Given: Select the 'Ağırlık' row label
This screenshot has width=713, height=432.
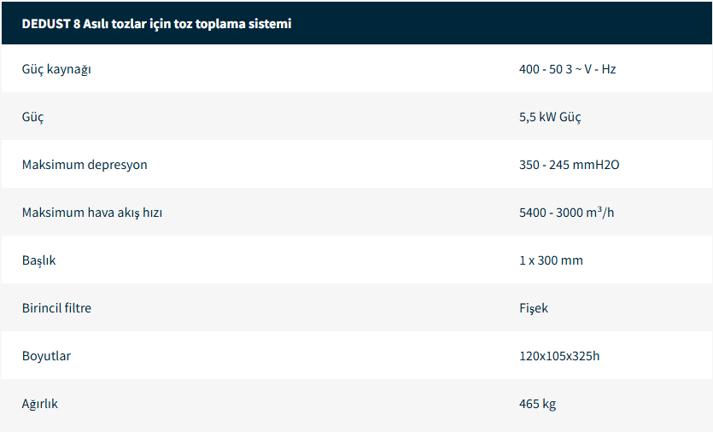Looking at the screenshot, I should tap(40, 404).
